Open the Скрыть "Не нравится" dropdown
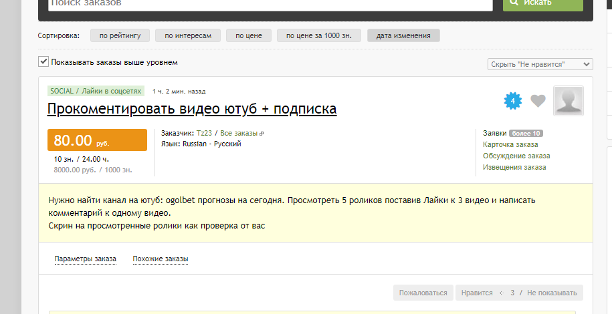 tap(540, 64)
